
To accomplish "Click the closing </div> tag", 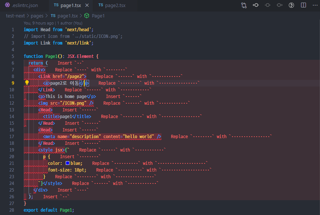I will click(40, 190).
